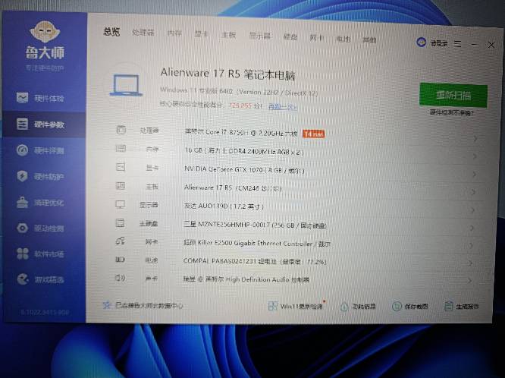Viewport: 505px width, 378px height.
Task: Click the 内存 row memory icon
Action: 121,148
